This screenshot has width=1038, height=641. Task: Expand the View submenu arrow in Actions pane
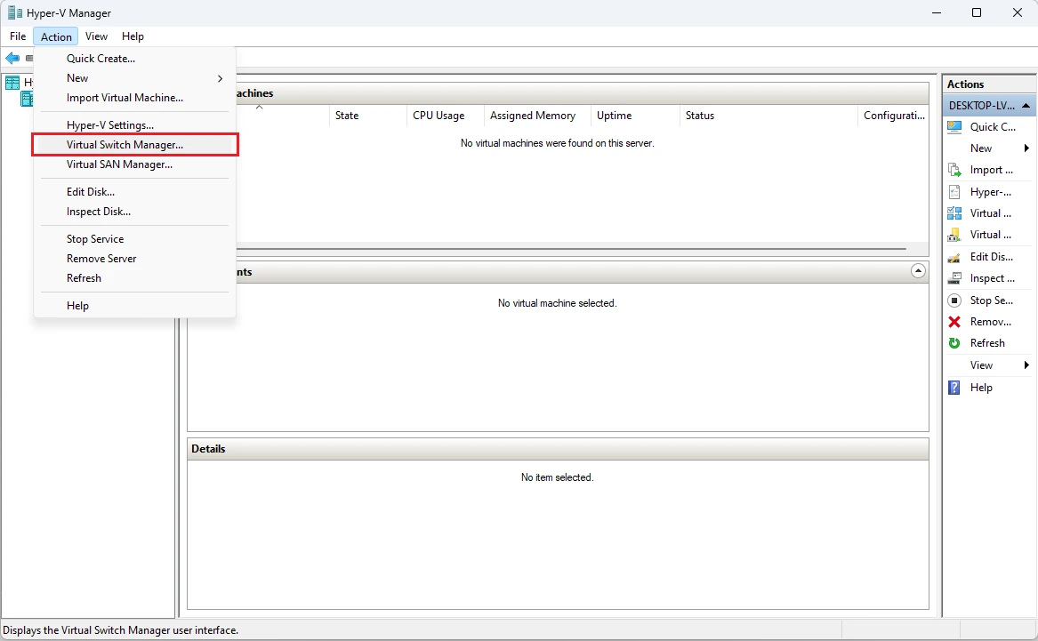1026,365
